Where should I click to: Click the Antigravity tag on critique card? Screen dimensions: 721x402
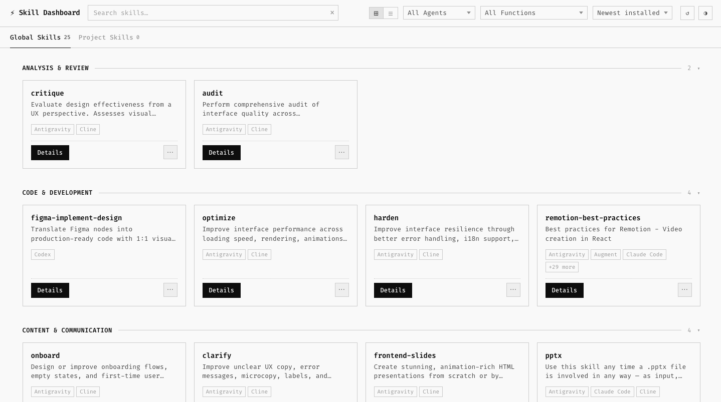53,130
